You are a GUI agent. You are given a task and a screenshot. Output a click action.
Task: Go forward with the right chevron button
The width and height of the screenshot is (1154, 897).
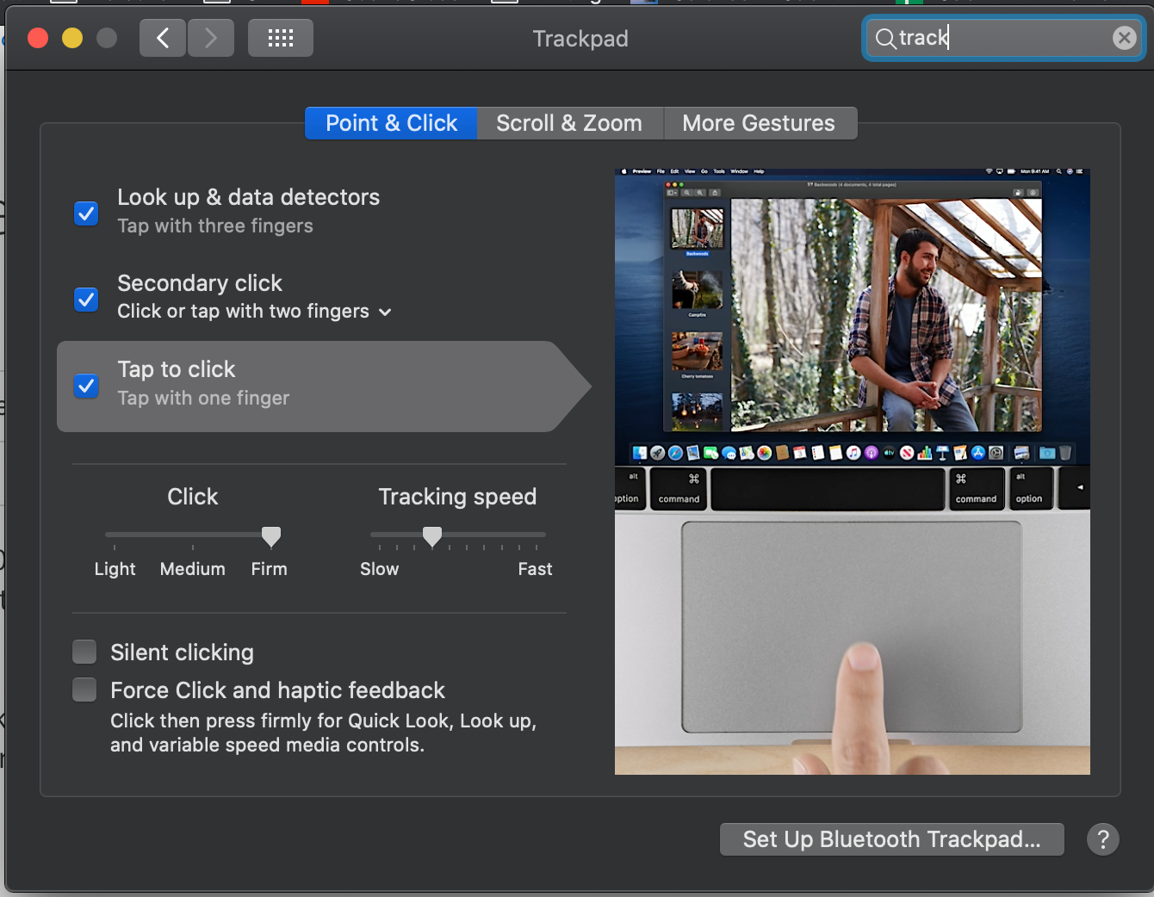[x=211, y=38]
